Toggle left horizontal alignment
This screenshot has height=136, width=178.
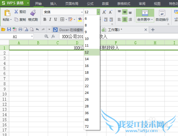click(x=119, y=19)
